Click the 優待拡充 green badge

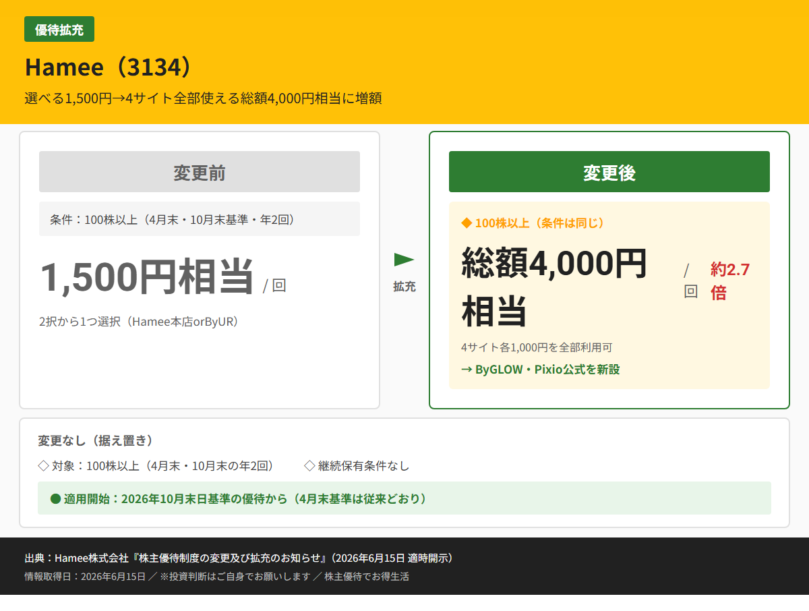click(x=59, y=29)
